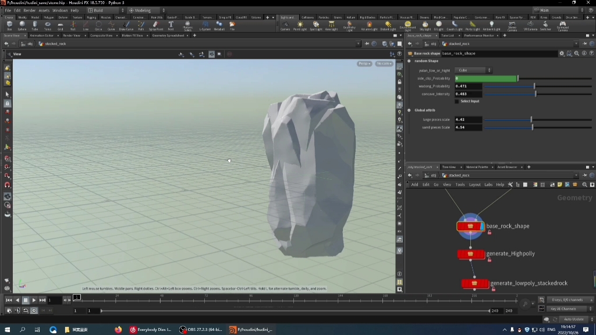Click the Font shelf tool

click(x=171, y=26)
